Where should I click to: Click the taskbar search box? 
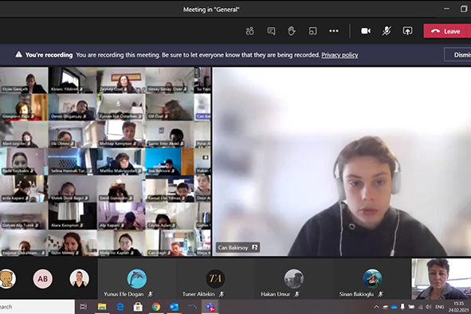tap(37, 307)
